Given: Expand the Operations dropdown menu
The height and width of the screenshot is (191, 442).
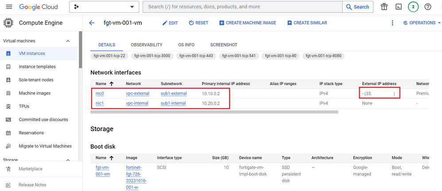Looking at the screenshot, I should point(422,23).
